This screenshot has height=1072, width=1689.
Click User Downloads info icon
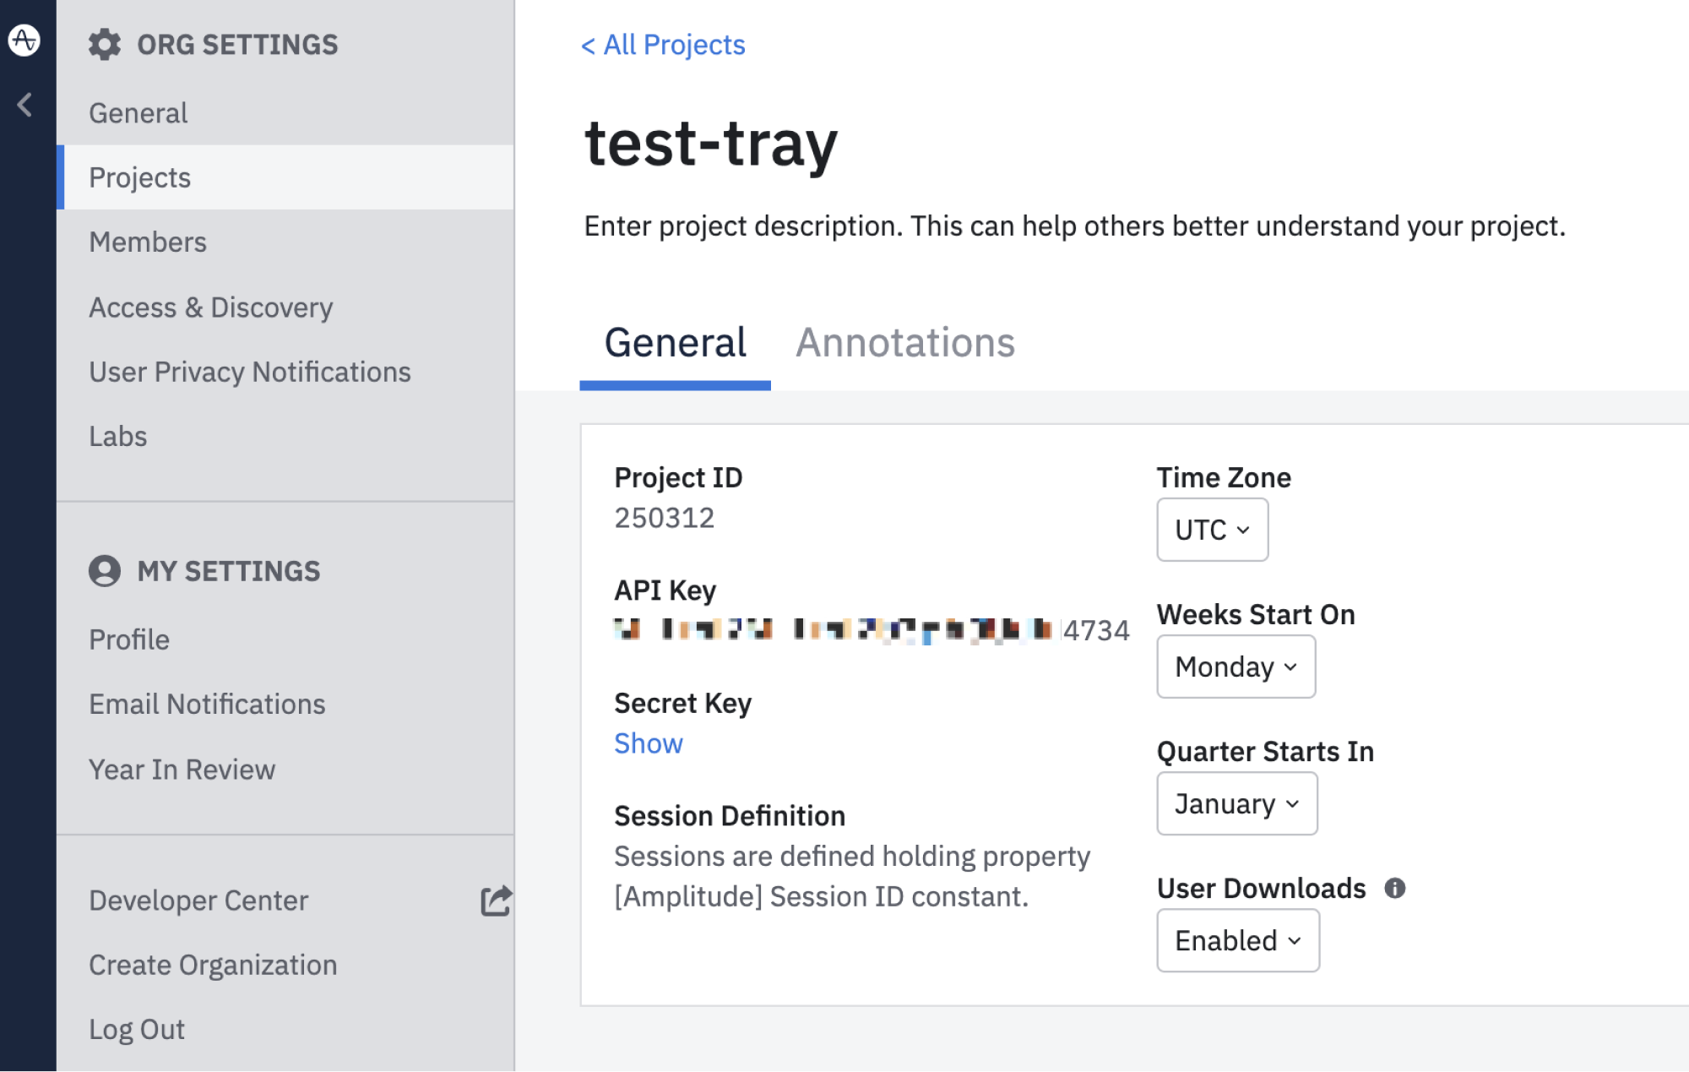tap(1394, 888)
